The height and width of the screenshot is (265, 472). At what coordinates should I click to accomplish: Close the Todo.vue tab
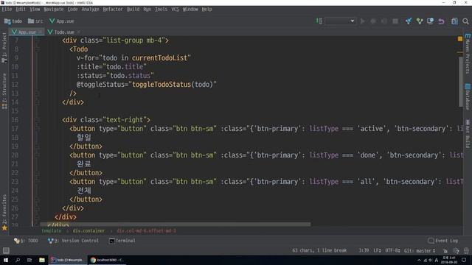click(79, 32)
